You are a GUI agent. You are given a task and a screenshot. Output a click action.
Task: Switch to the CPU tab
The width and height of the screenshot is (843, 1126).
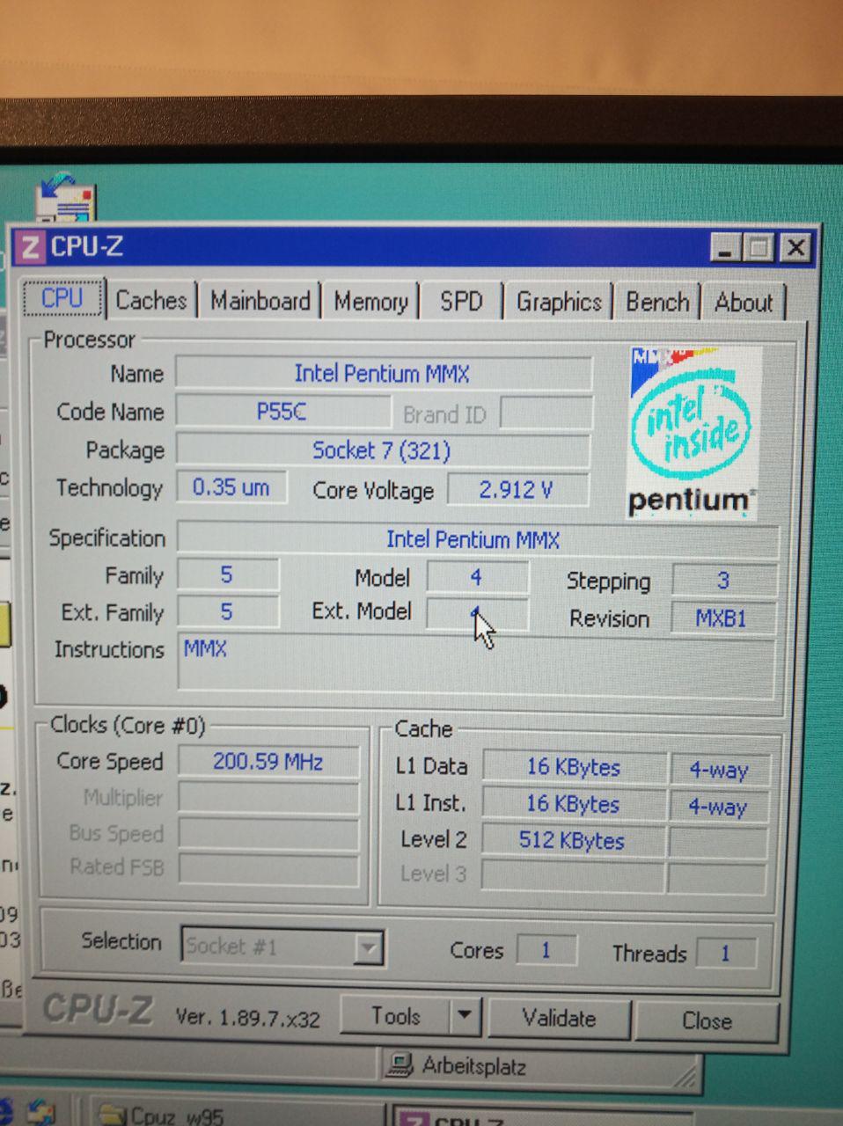[x=63, y=299]
